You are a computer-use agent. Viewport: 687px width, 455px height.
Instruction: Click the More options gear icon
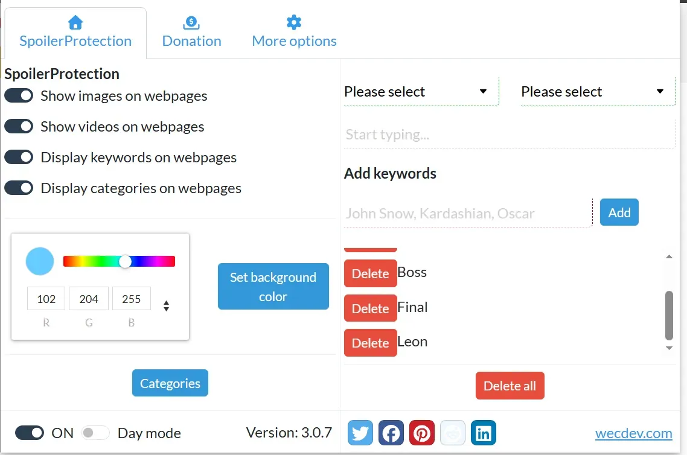pos(294,22)
